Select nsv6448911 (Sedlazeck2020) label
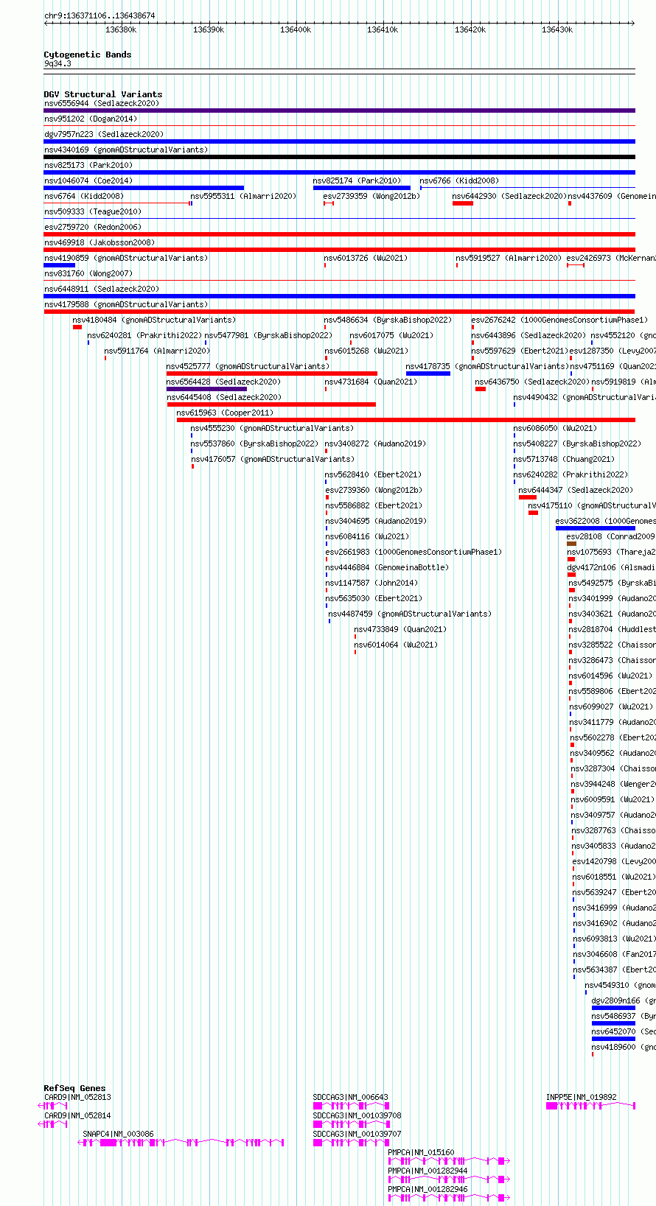Screen dimensions: 656x1206 click(x=101, y=289)
